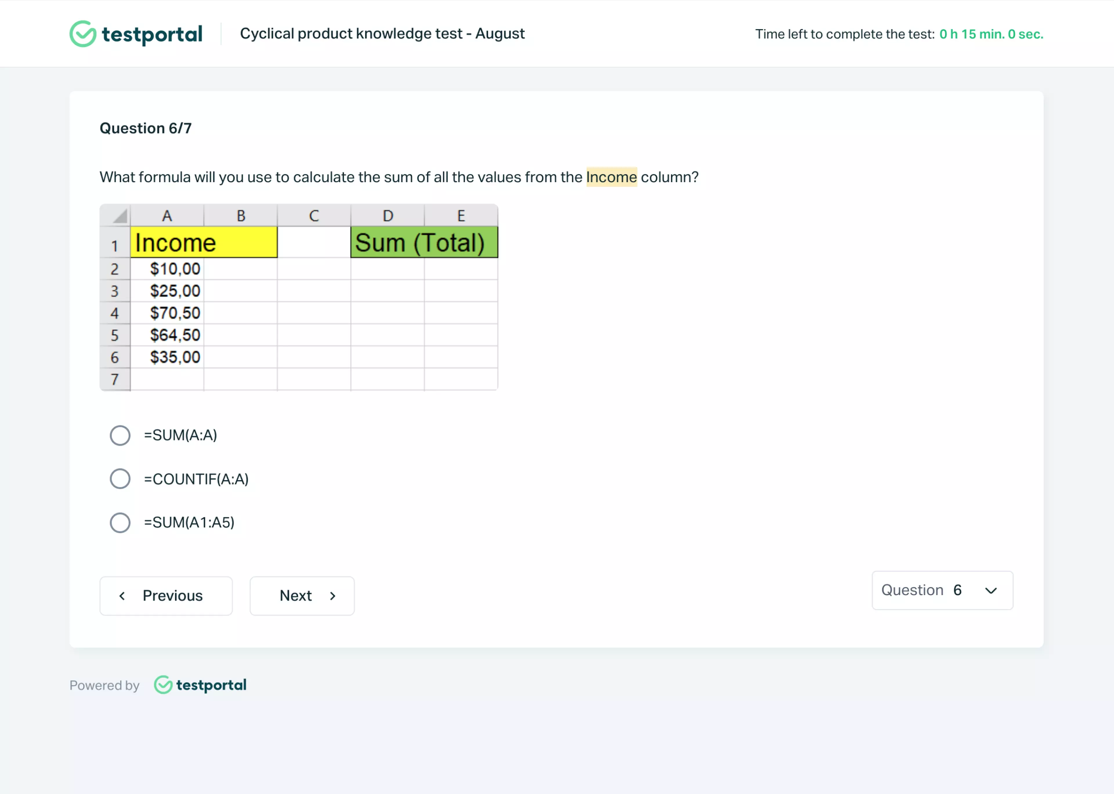Click the chevron arrow inside the Next button
This screenshot has width=1114, height=794.
point(332,596)
